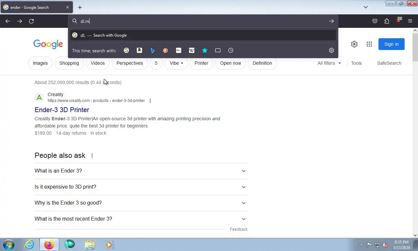
Task: Expand 'Why is the Ender 3 so good?'
Action: pos(141,203)
